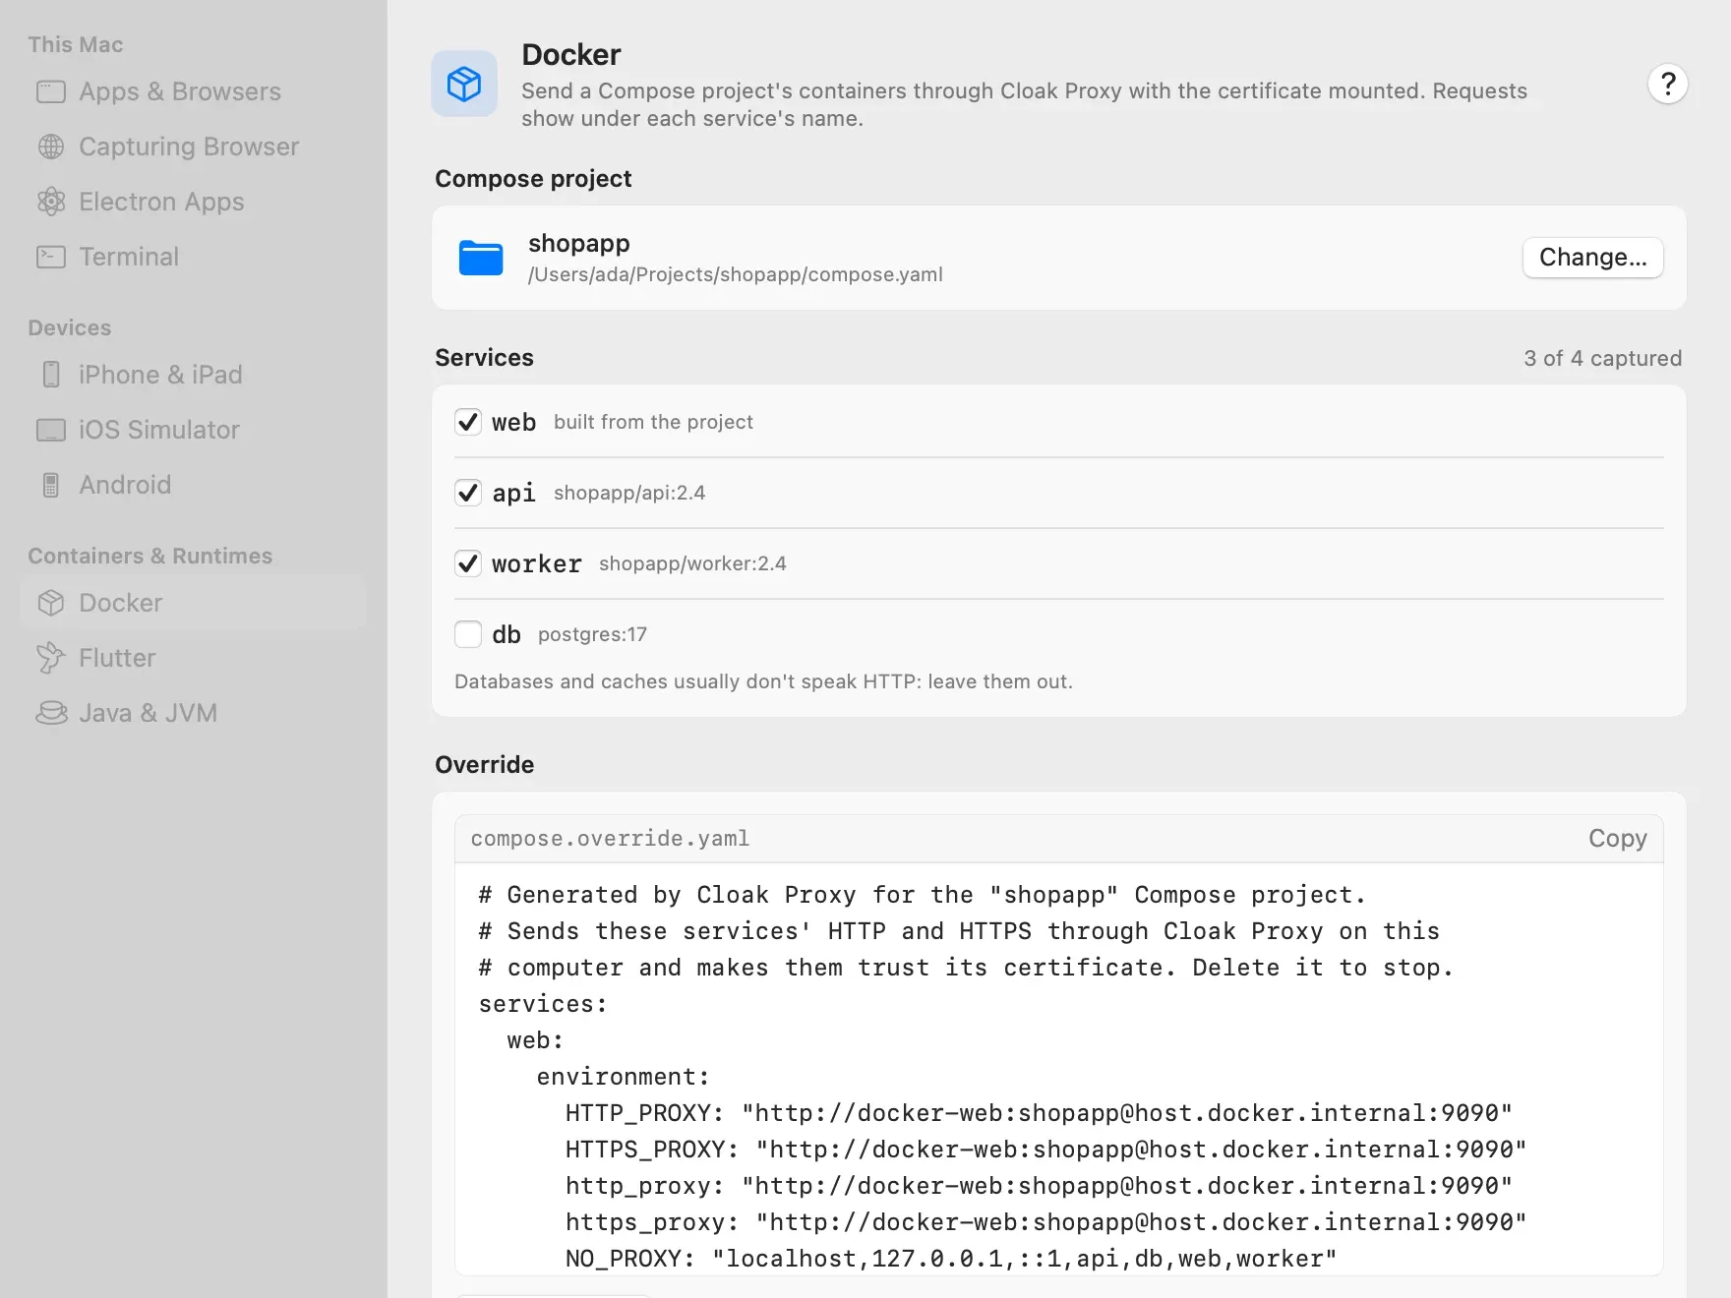The width and height of the screenshot is (1731, 1298).
Task: Click the Docker cube icon in sidebar
Action: click(x=51, y=603)
